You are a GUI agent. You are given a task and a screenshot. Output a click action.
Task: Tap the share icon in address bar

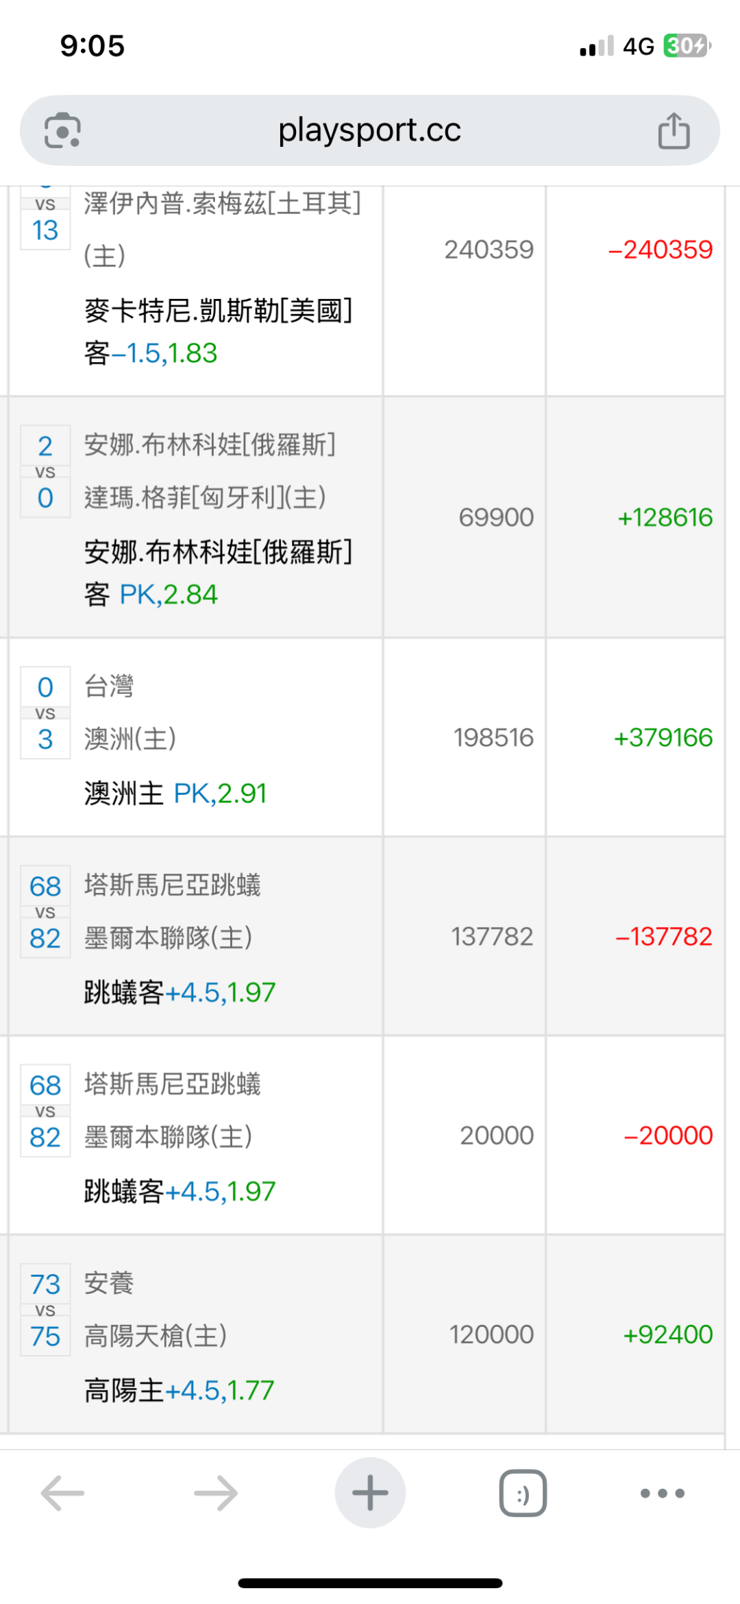coord(674,130)
